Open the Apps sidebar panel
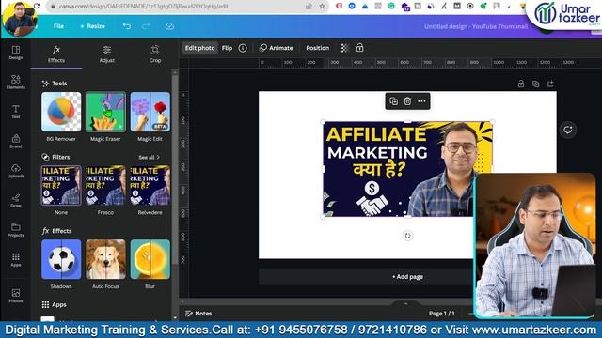 pyautogui.click(x=16, y=259)
